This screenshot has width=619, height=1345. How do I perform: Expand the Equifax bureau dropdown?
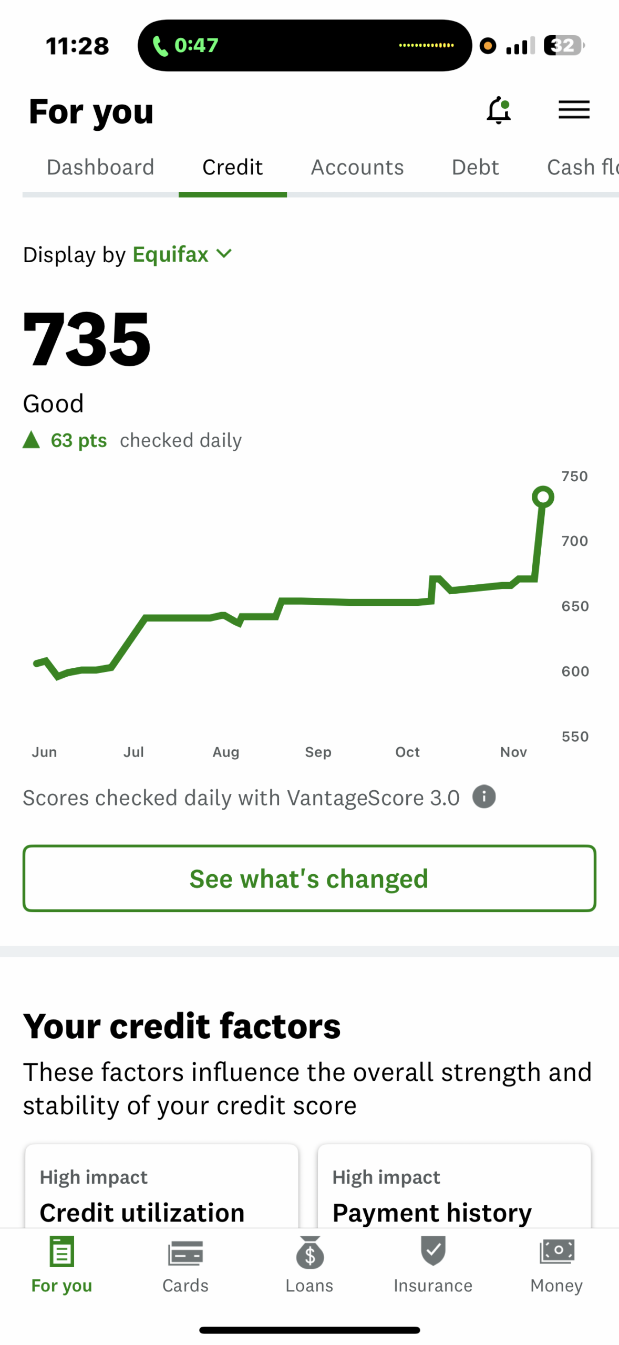click(x=182, y=255)
